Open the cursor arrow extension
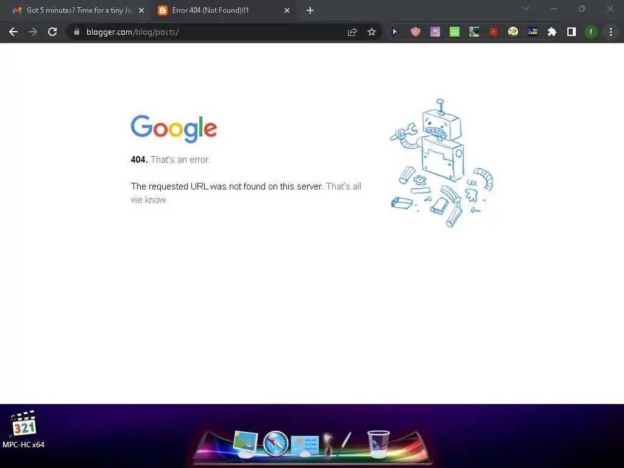This screenshot has width=624, height=468. (395, 32)
